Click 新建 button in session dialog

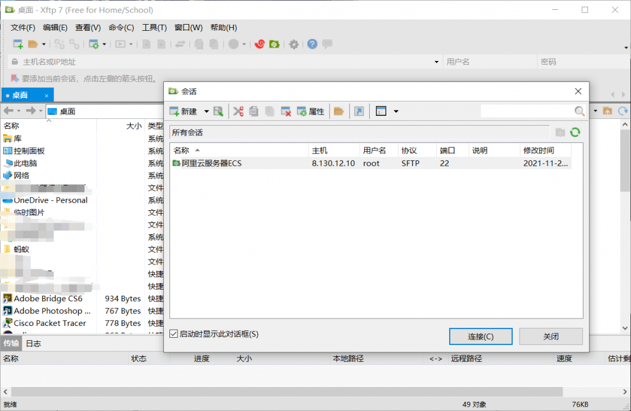click(183, 112)
